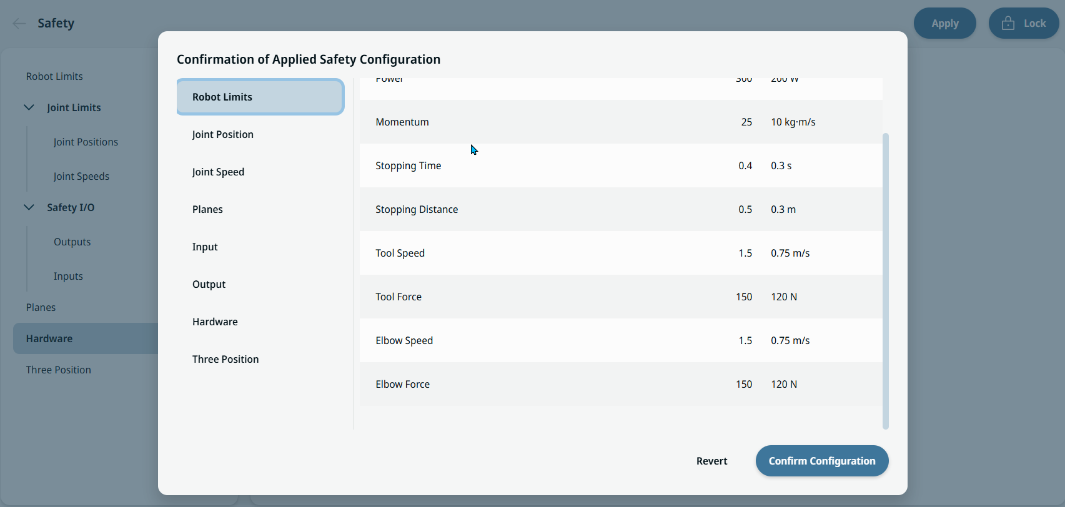Collapse the Safety I/O section chevron

point(29,207)
